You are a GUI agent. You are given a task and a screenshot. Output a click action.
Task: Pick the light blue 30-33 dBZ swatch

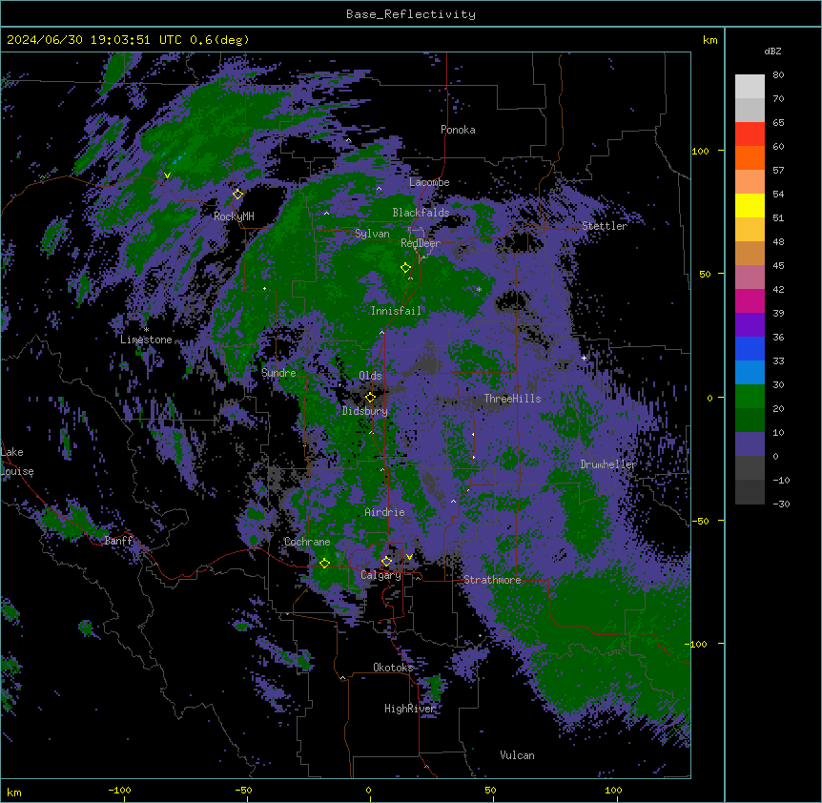pos(750,372)
